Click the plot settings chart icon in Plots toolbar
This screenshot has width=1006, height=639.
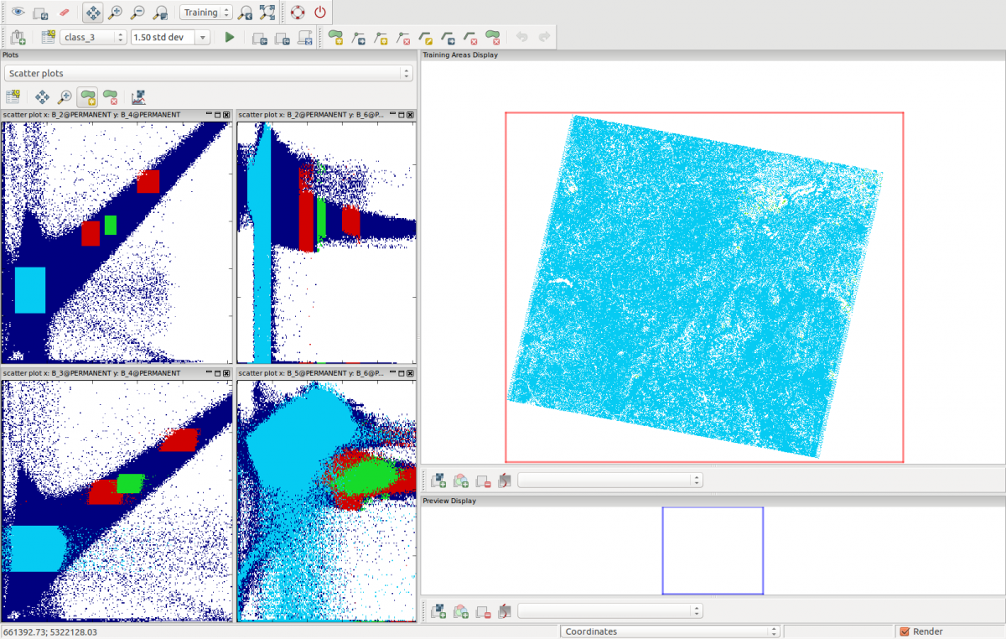click(x=139, y=96)
